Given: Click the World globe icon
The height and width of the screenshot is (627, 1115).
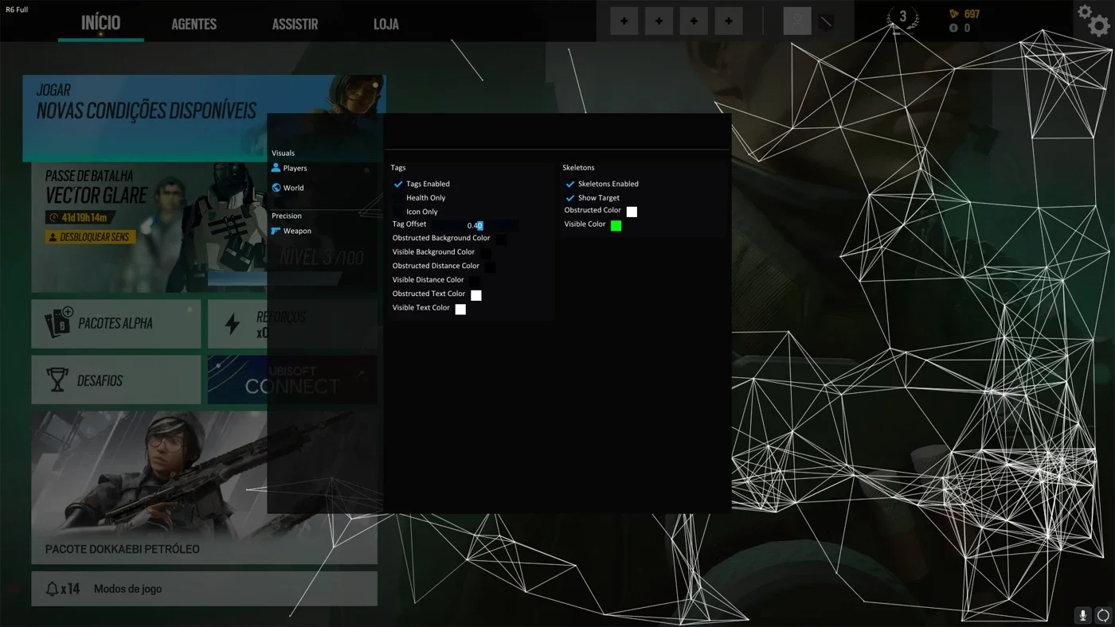Looking at the screenshot, I should (x=276, y=188).
